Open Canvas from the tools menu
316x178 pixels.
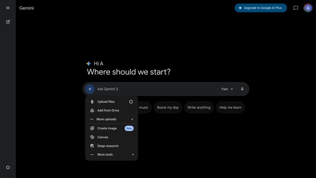[103, 137]
